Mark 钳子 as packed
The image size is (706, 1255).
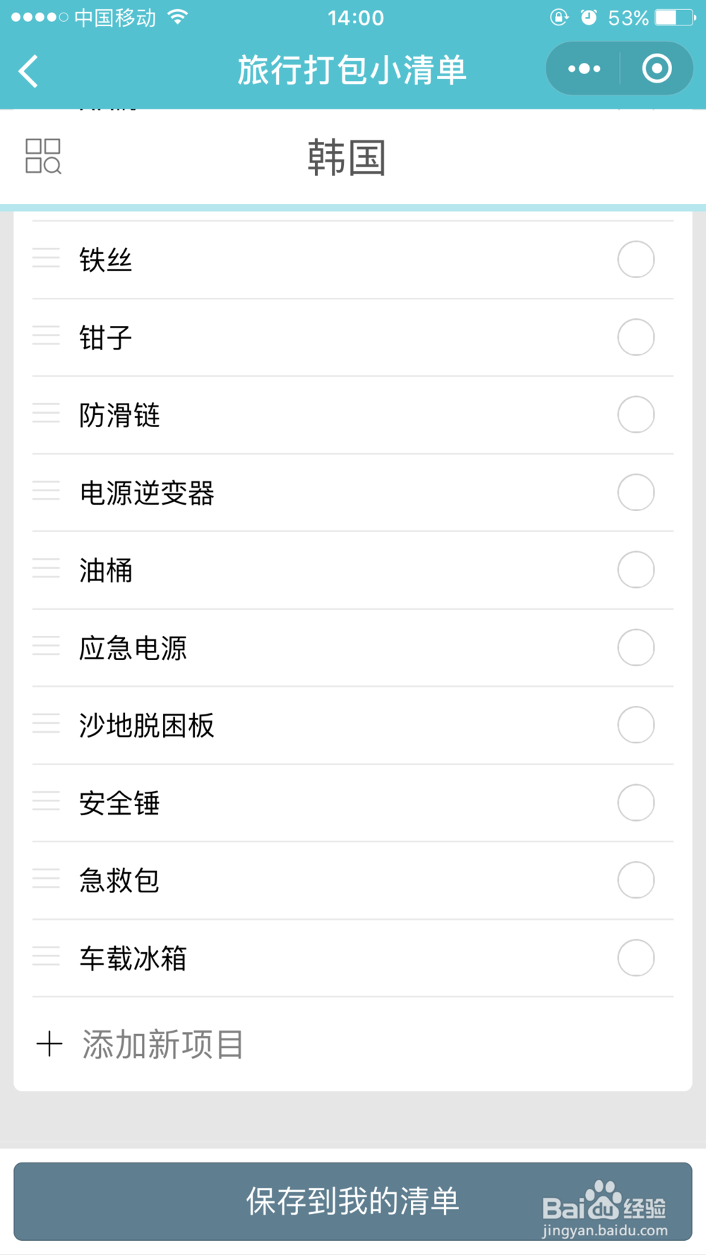(635, 337)
